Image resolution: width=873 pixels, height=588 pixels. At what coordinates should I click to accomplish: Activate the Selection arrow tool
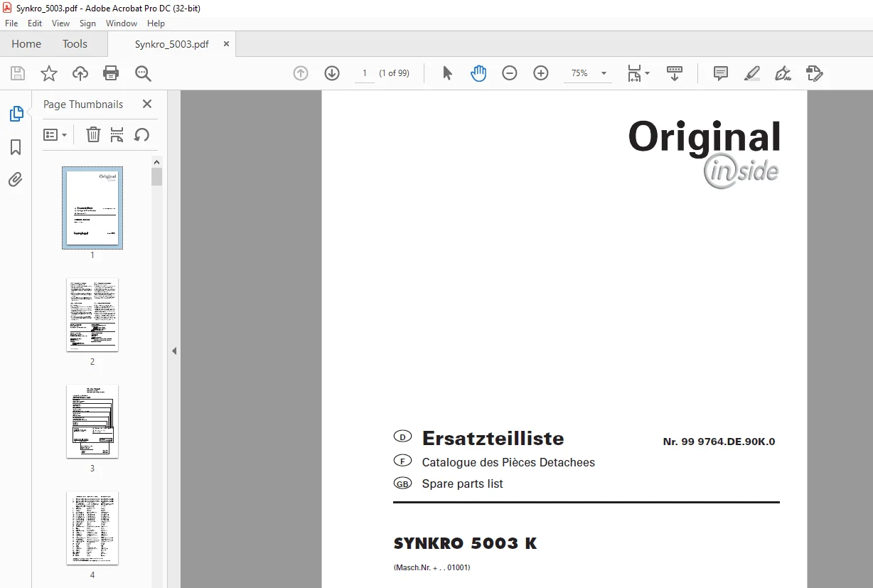click(x=447, y=73)
